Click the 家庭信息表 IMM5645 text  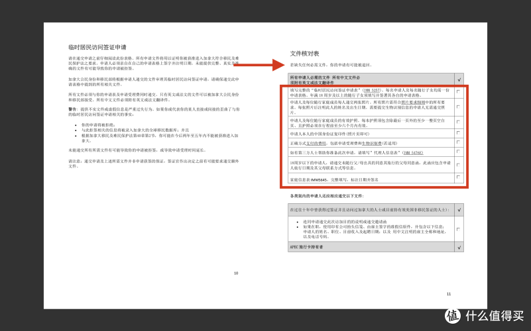(334, 180)
